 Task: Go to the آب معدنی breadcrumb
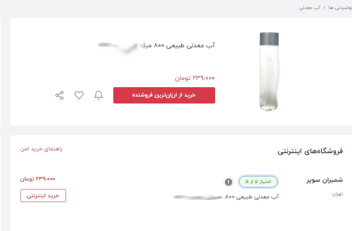(x=310, y=7)
